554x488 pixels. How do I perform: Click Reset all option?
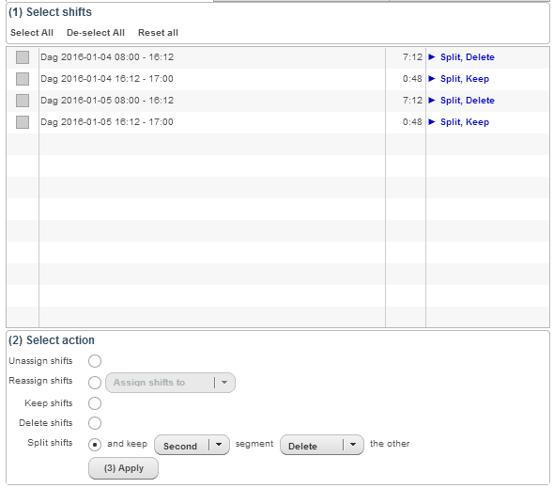point(158,33)
